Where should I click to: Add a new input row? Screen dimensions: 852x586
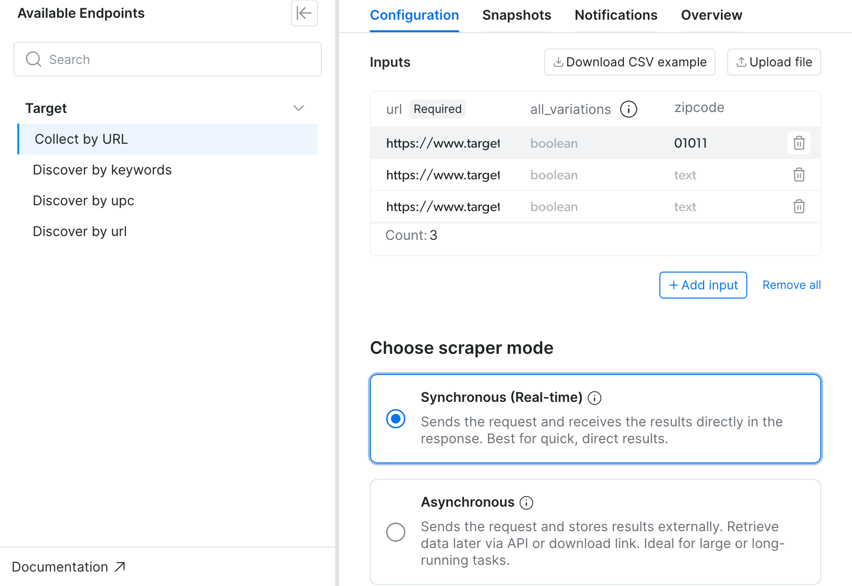click(x=703, y=285)
